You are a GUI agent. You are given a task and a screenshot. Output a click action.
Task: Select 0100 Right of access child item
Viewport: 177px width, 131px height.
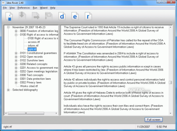[43, 38]
